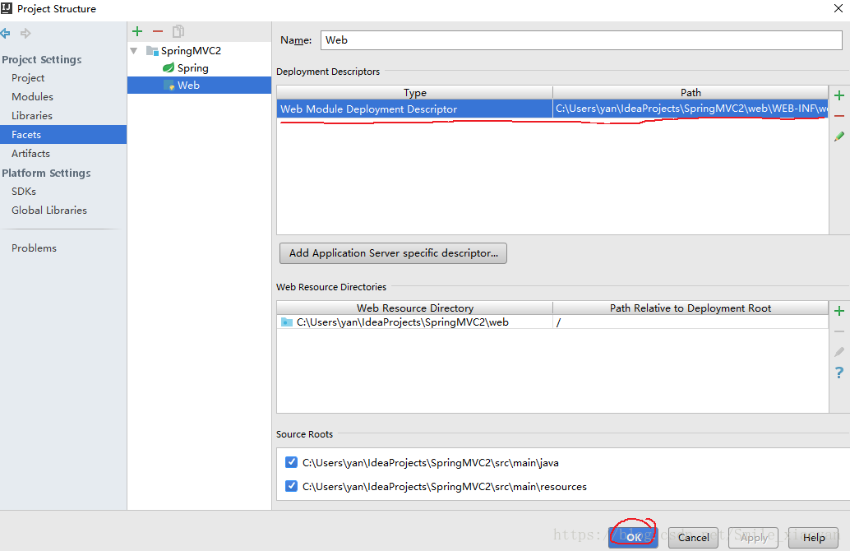
Task: Click the IntelliJ logo in title bar
Action: (x=7, y=8)
